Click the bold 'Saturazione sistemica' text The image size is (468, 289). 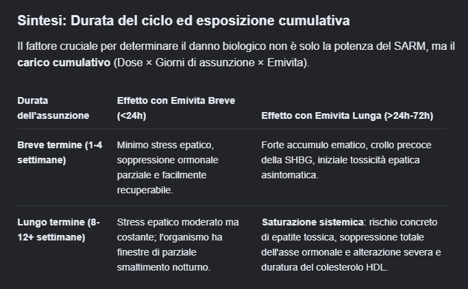click(312, 222)
